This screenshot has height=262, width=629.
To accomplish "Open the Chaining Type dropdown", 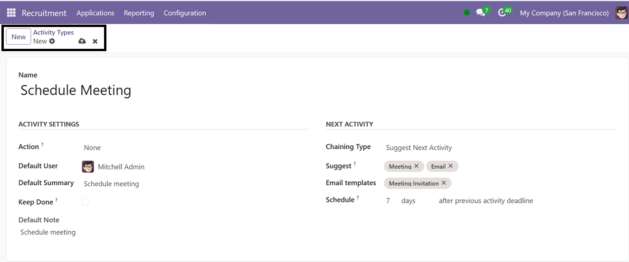I will point(500,148).
